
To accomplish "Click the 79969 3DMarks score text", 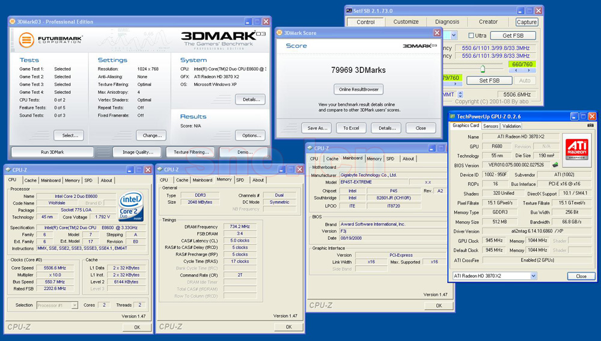I will [x=358, y=70].
